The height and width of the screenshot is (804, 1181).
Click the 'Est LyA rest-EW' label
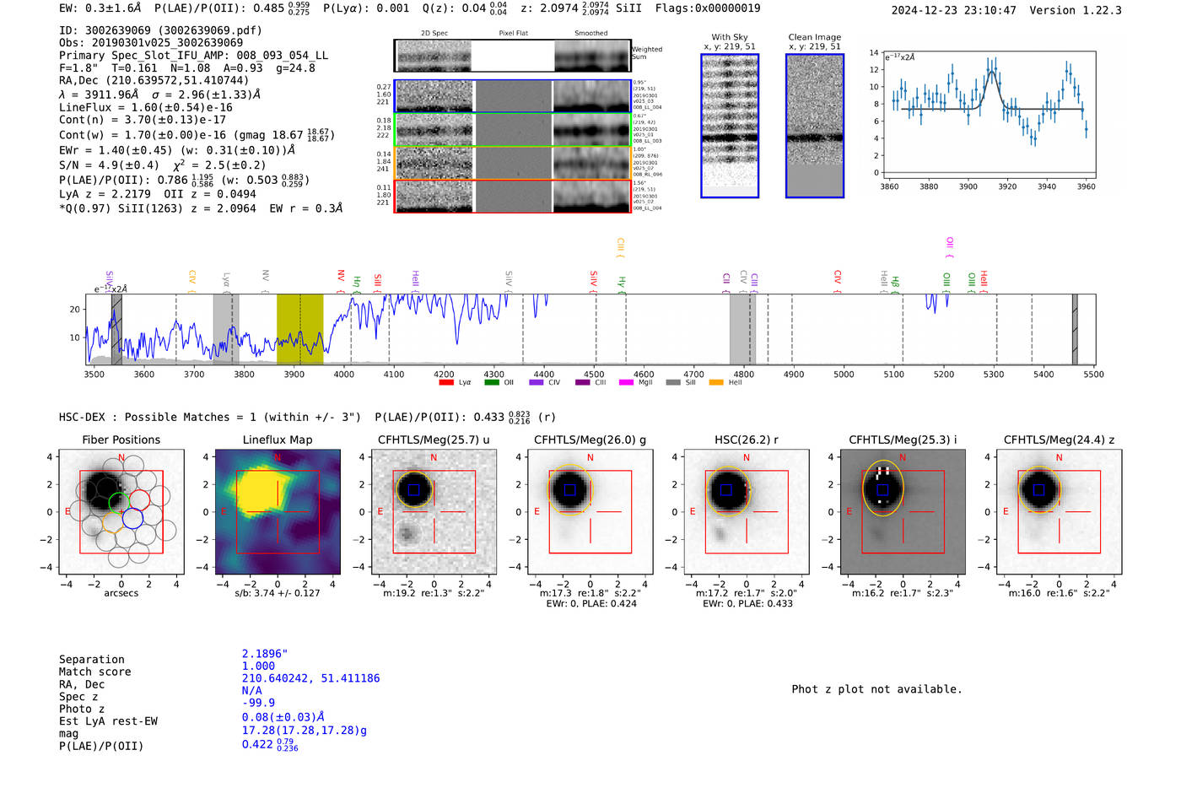[108, 721]
